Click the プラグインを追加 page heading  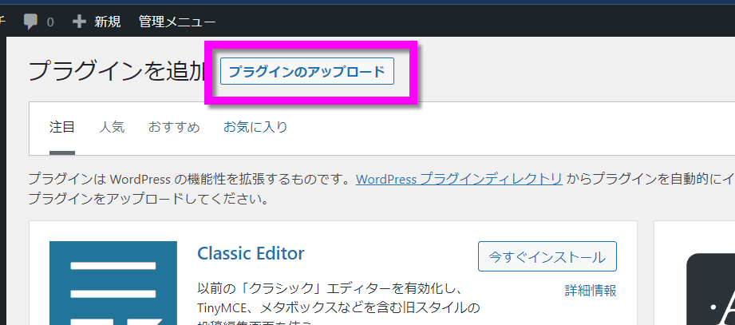pos(117,71)
